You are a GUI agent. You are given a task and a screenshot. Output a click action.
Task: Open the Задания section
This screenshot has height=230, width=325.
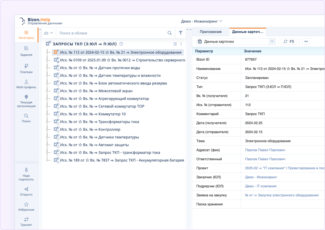click(26, 51)
